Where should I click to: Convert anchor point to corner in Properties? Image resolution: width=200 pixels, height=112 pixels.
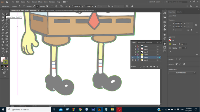coord(176,59)
